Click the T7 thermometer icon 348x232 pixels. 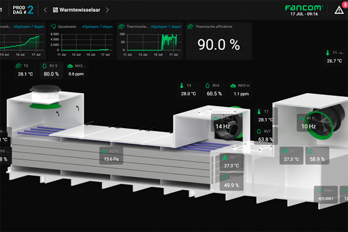[259, 112]
